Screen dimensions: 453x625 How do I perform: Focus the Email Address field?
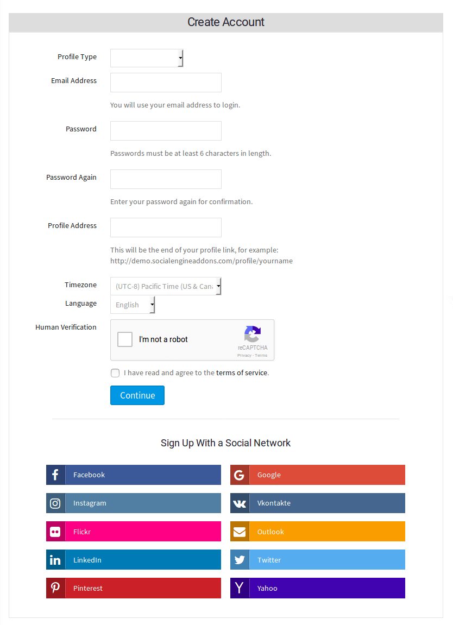click(166, 83)
